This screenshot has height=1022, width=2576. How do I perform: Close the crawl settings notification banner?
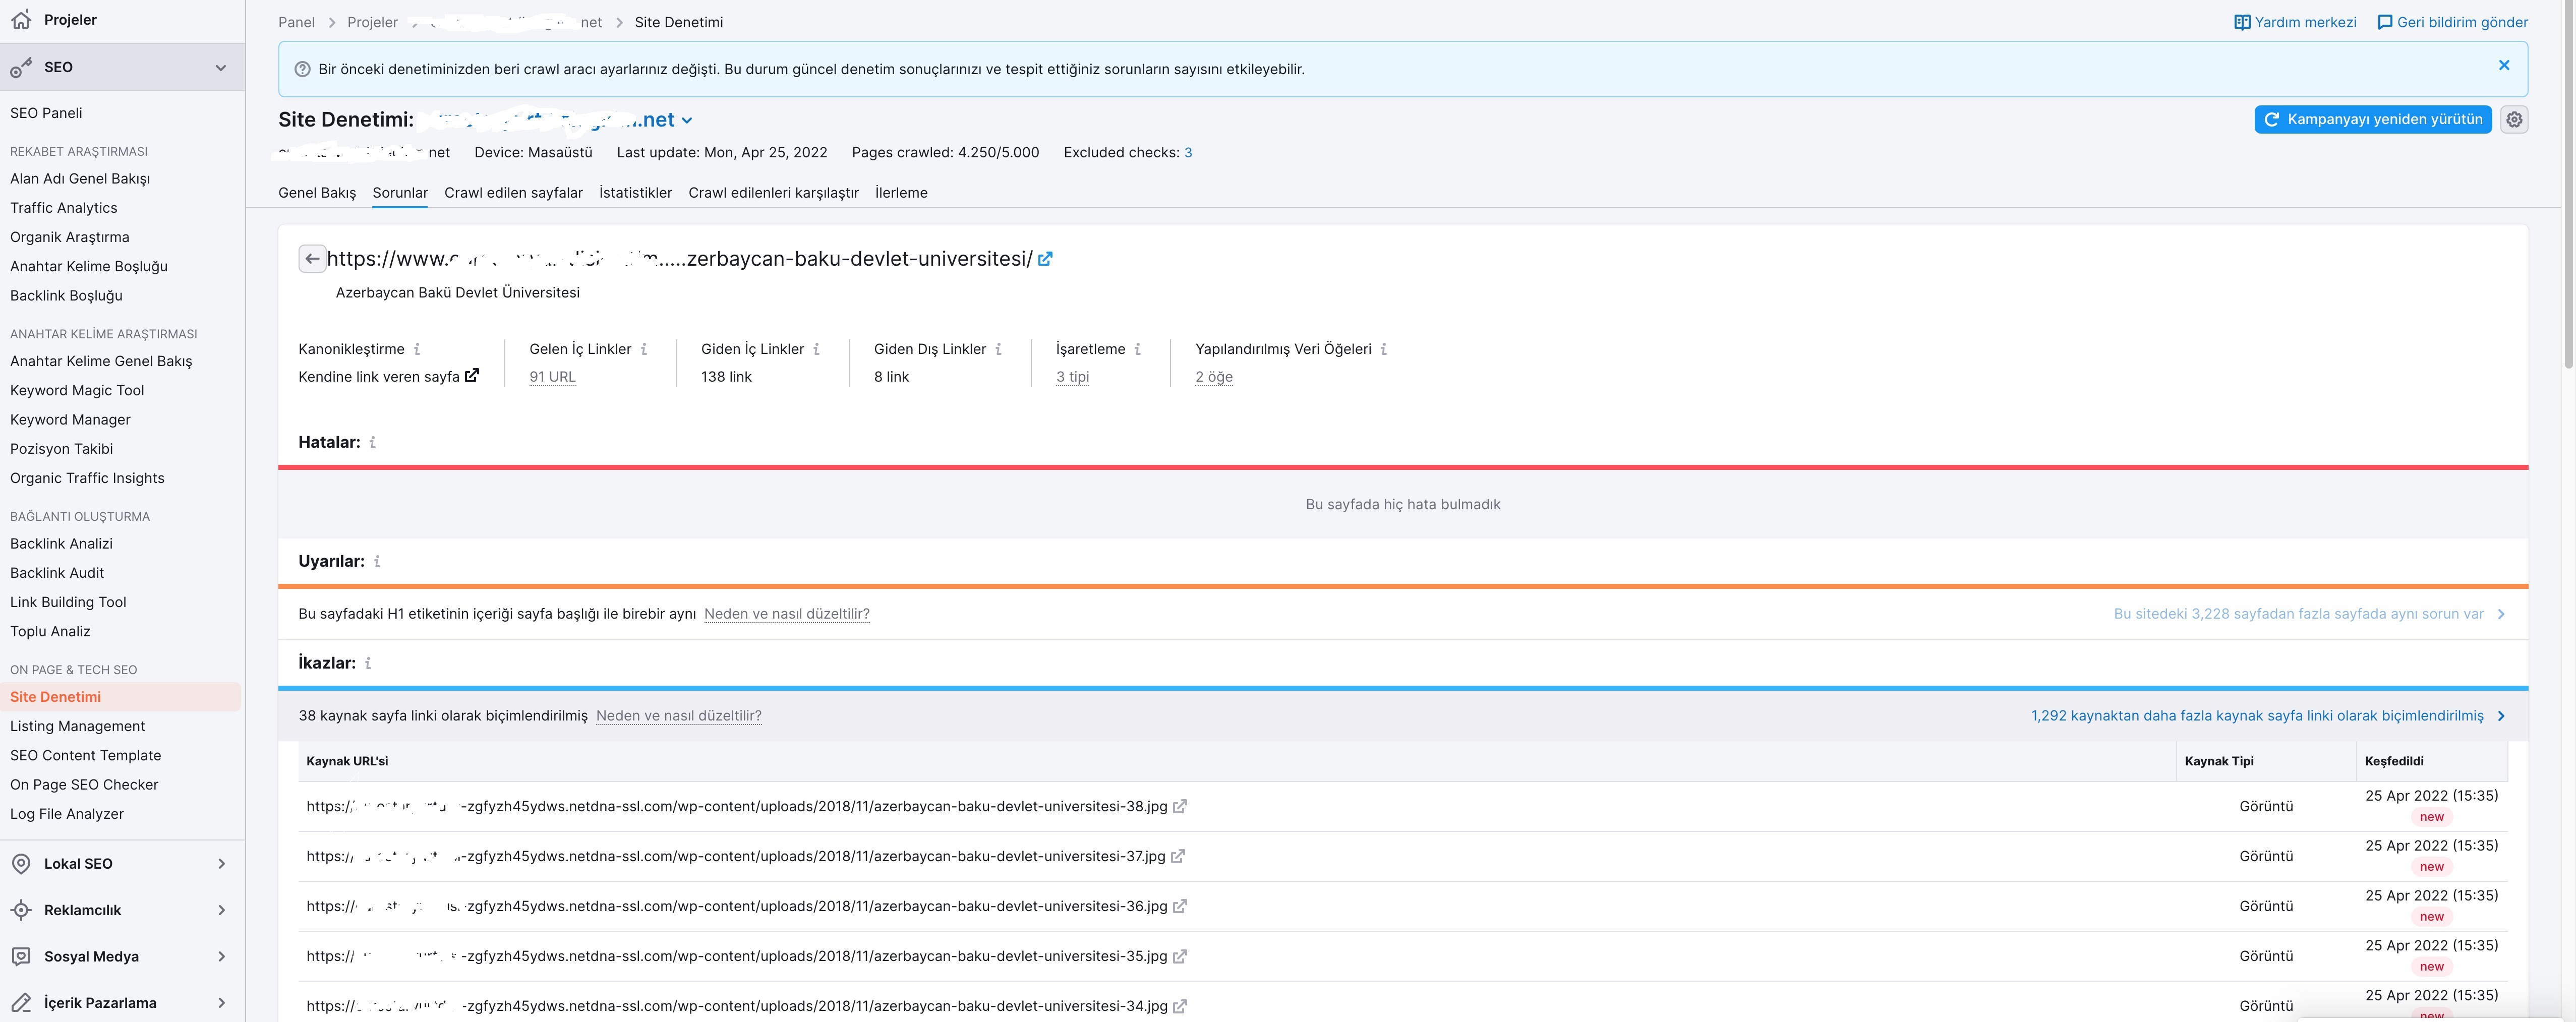click(2504, 65)
